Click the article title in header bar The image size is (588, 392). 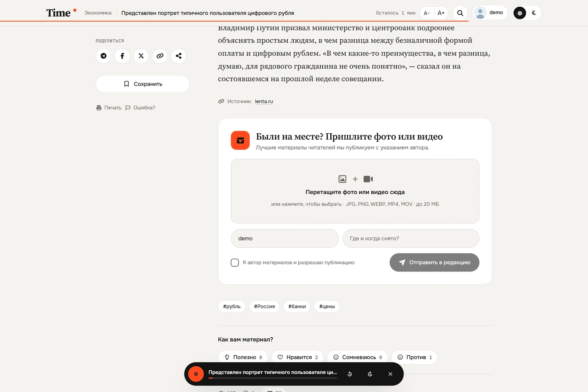(208, 13)
